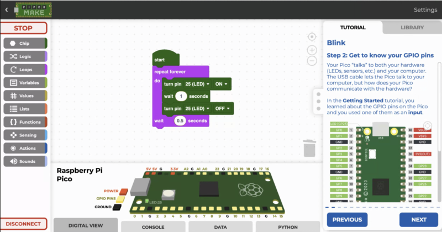Switch to the LIBRARY tab
Viewport: 442px width, 232px height.
(413, 27)
